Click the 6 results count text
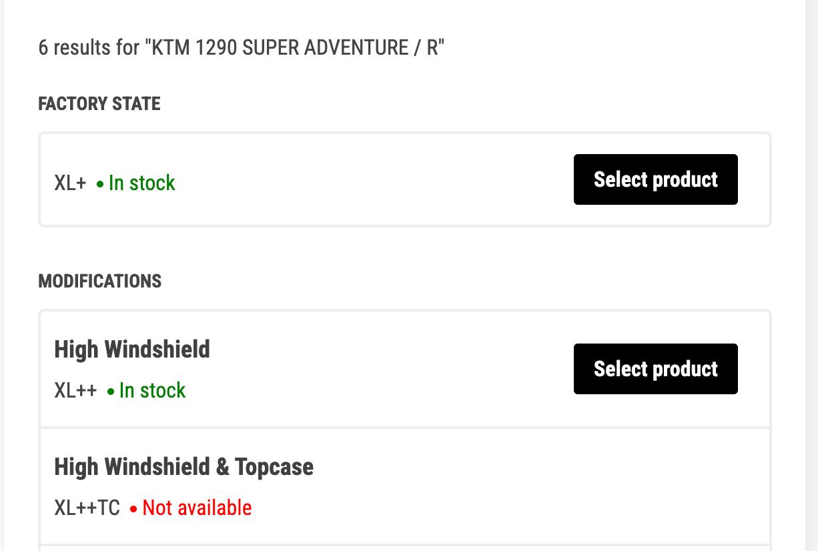 pyautogui.click(x=89, y=48)
